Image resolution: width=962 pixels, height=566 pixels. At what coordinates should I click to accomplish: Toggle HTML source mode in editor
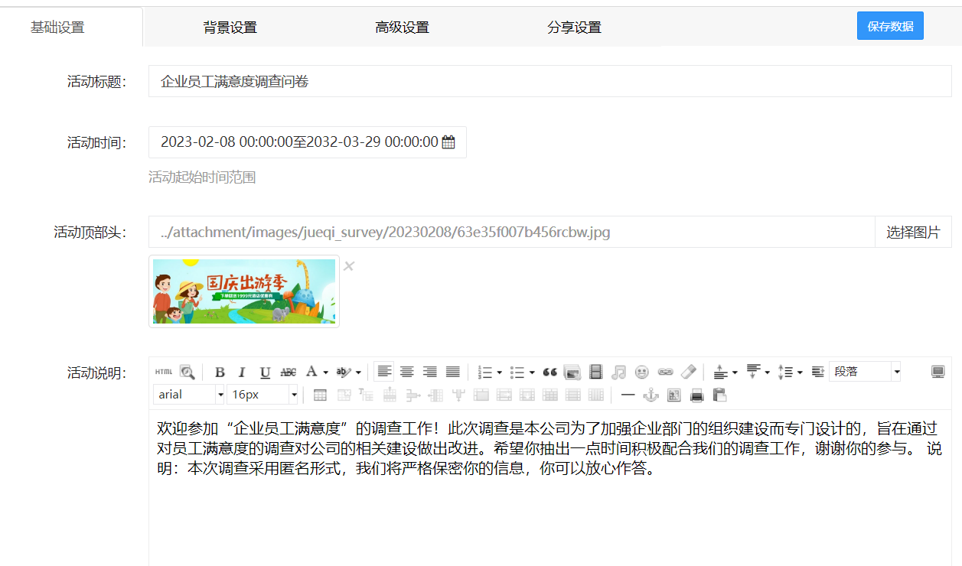click(x=164, y=372)
